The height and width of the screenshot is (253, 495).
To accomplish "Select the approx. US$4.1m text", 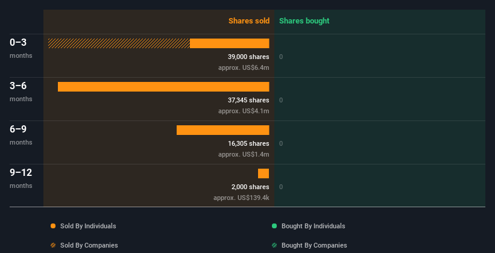I will coord(244,111).
